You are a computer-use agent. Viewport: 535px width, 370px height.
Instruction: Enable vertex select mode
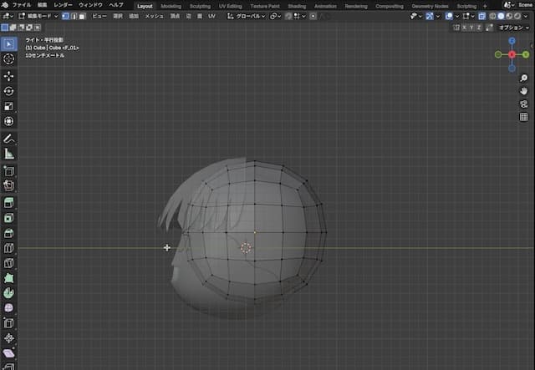tap(64, 16)
